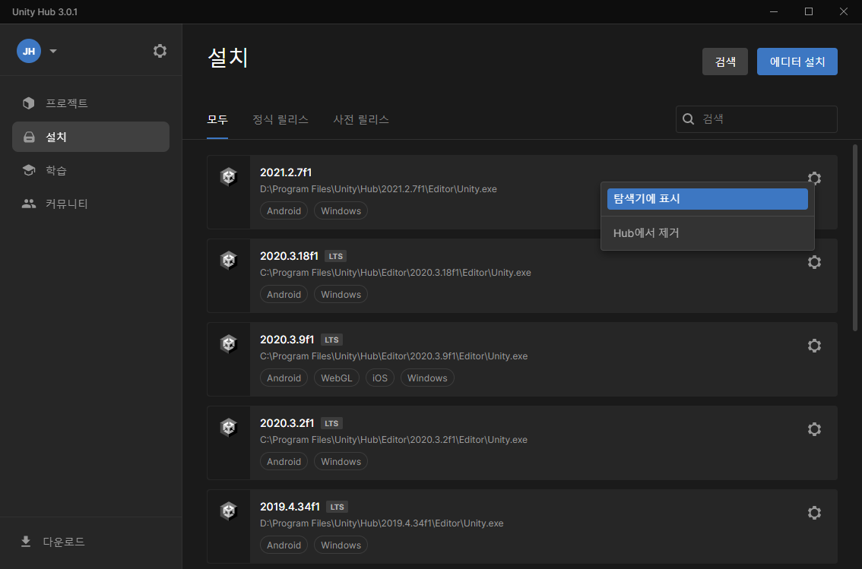
Task: Click the Windows tag of 2020.3.18f1
Action: [x=341, y=295]
